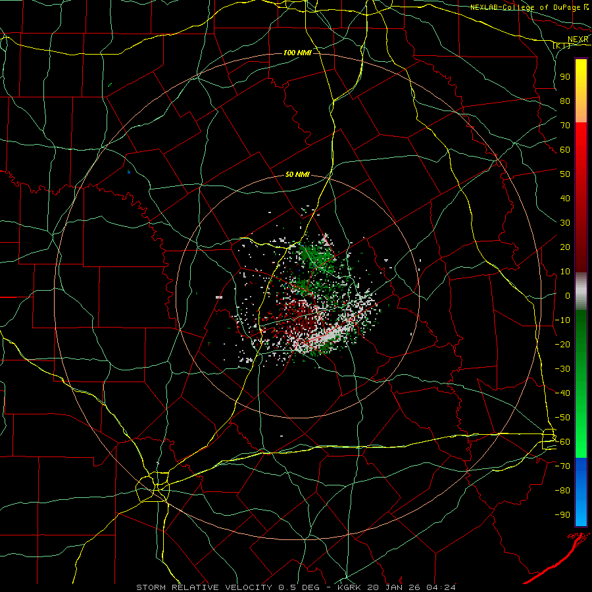Click the 30 value on the velocity scale

click(565, 223)
